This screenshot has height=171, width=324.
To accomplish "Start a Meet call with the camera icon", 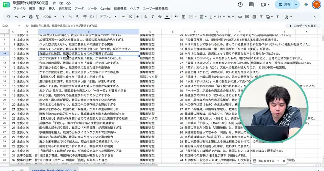I will click(x=263, y=5).
